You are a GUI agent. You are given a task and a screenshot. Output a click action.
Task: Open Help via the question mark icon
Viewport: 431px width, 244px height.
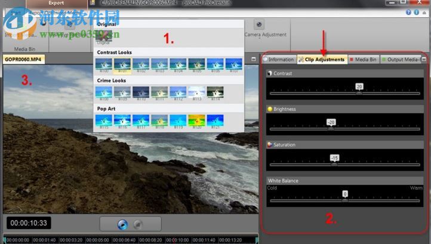[x=408, y=11]
